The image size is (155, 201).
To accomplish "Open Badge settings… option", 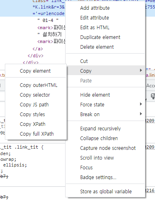I will pos(105,177).
